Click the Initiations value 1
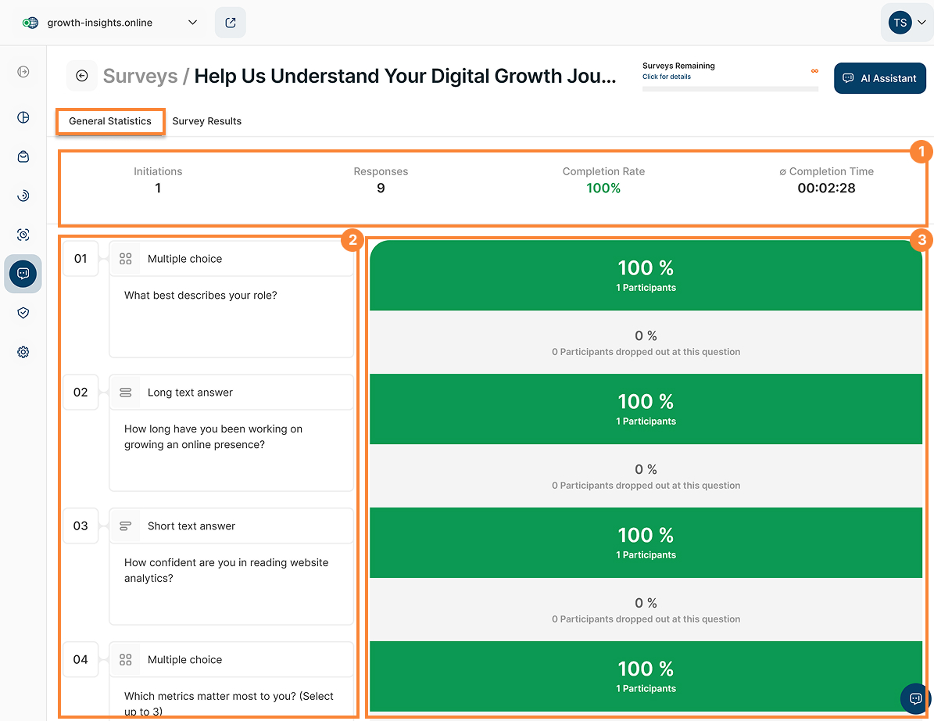Image resolution: width=934 pixels, height=721 pixels. click(x=158, y=188)
